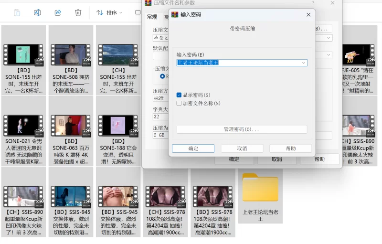Select the 【BD】SONE-155 video file
This screenshot has height=244, width=382.
coord(23,60)
